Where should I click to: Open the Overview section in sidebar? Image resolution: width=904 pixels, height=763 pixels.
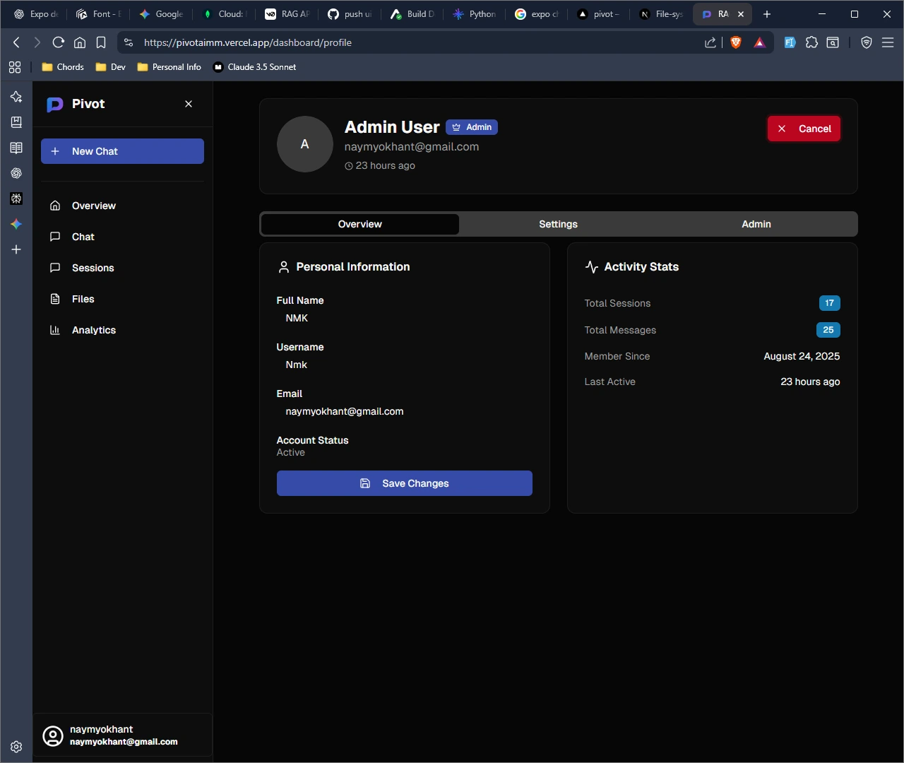(x=93, y=206)
